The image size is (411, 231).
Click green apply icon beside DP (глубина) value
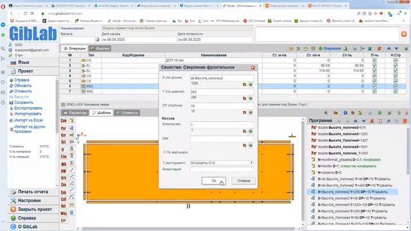251,112
